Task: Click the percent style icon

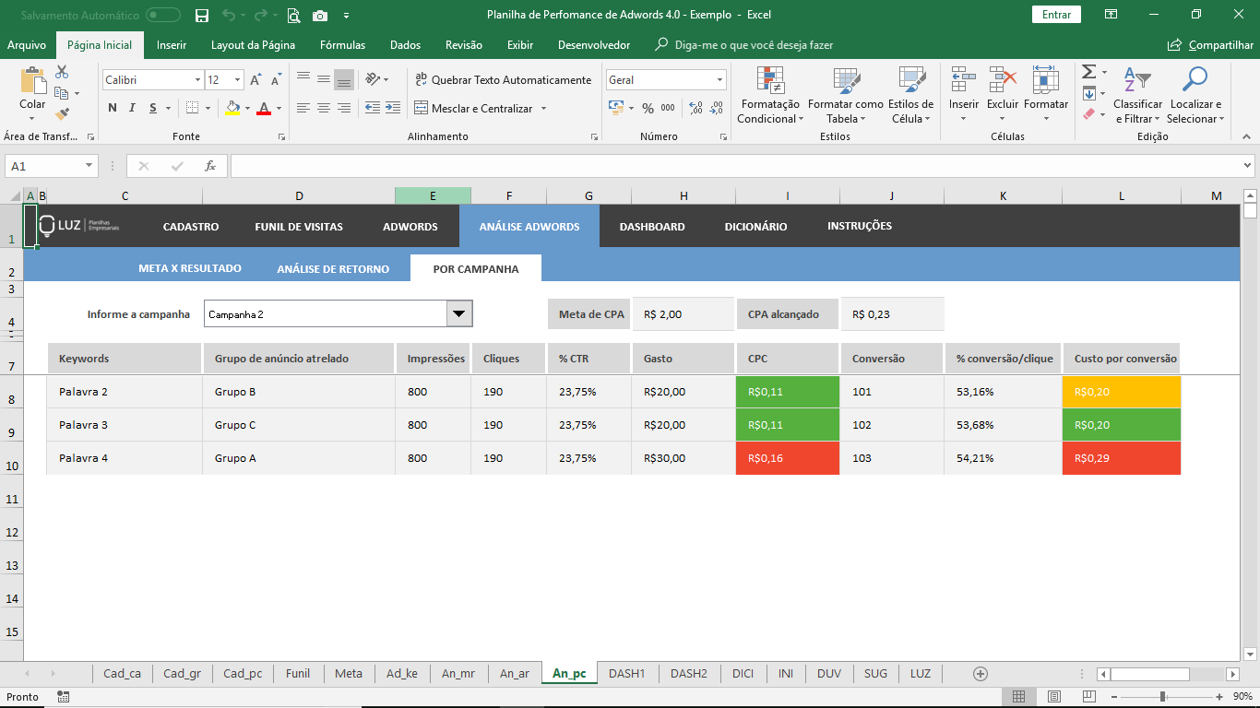Action: point(648,108)
